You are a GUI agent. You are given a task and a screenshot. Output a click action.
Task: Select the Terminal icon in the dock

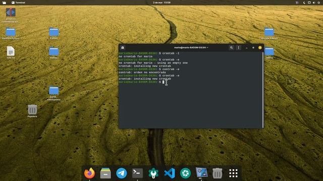pos(137,173)
